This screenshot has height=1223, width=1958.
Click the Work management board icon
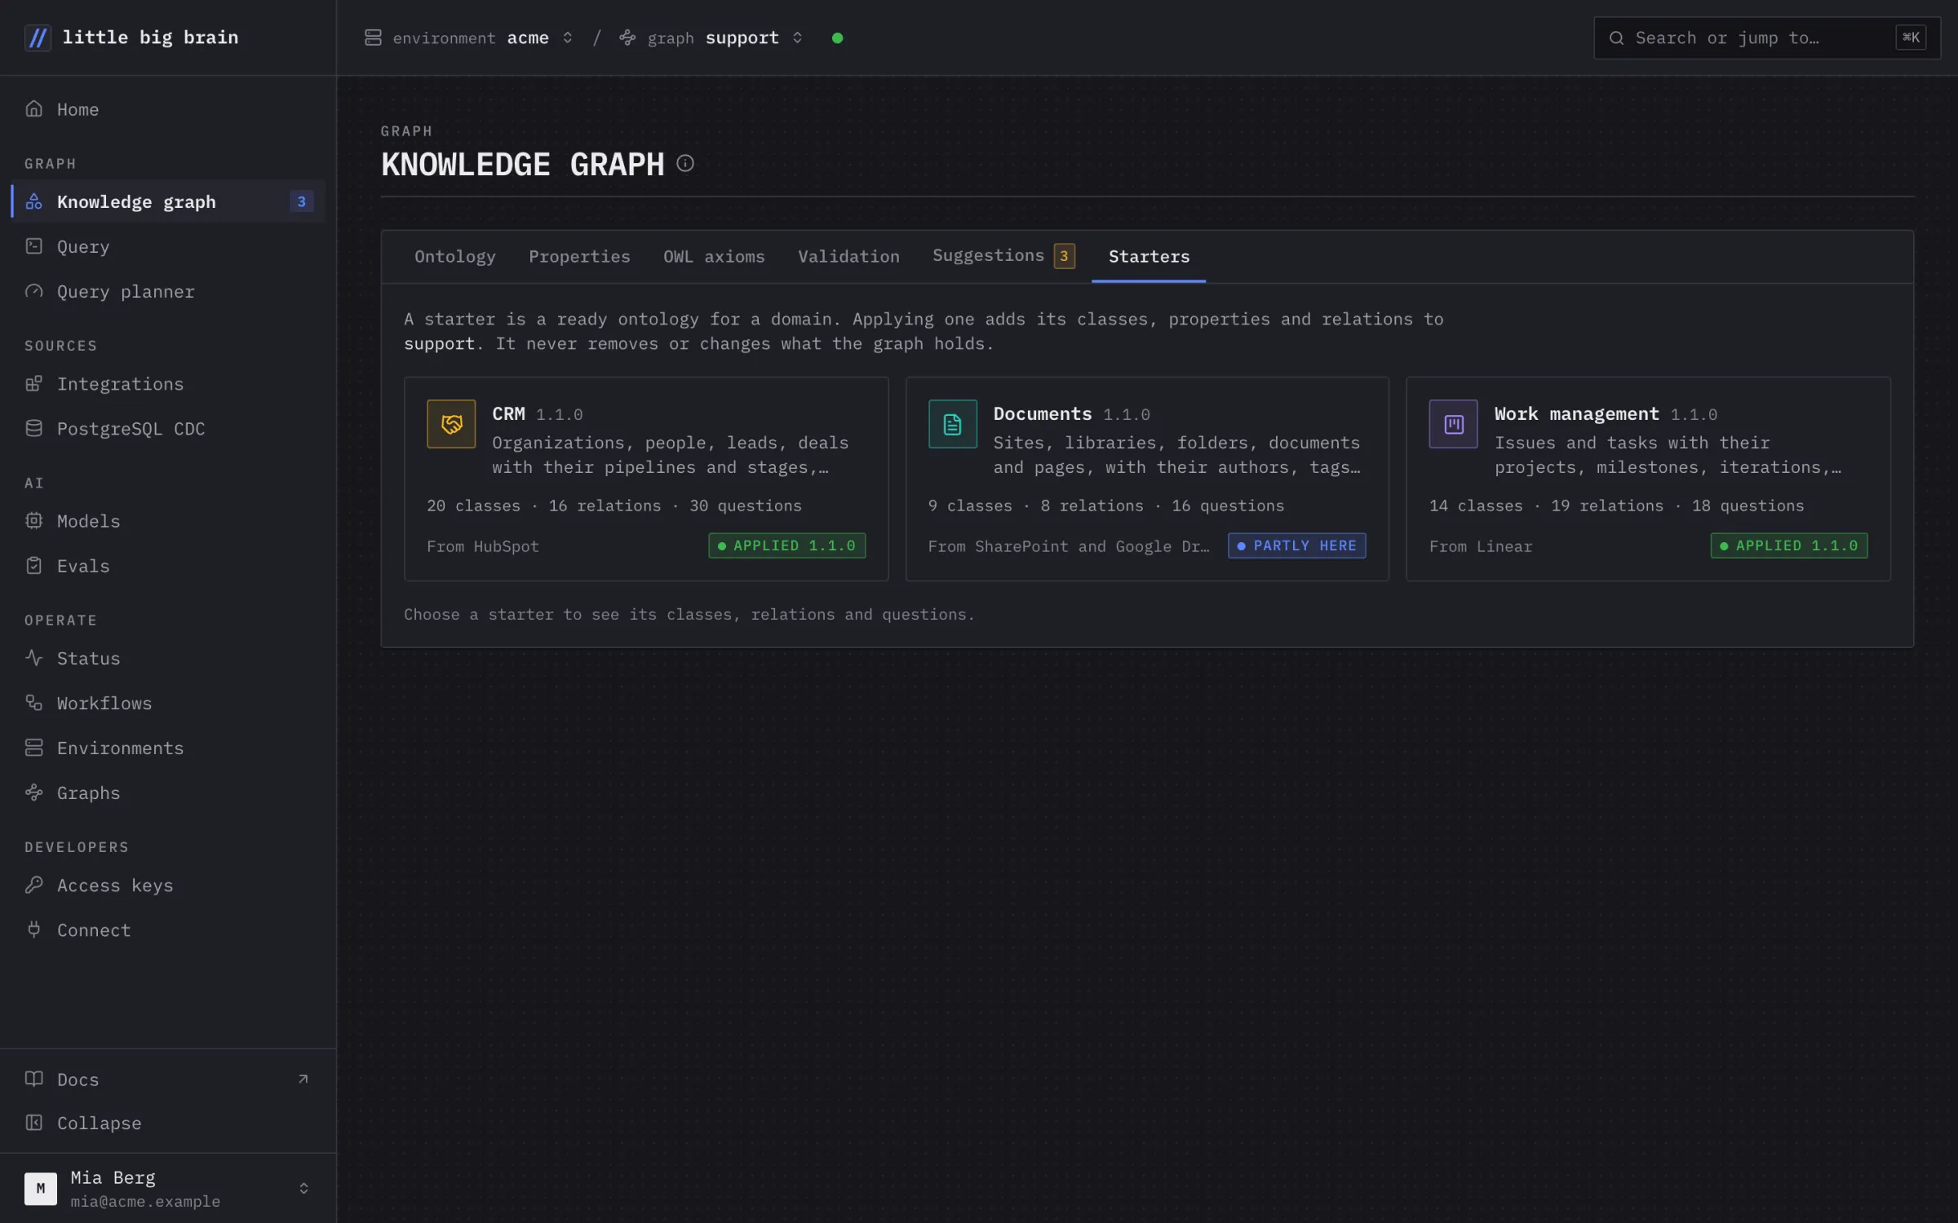(x=1453, y=424)
